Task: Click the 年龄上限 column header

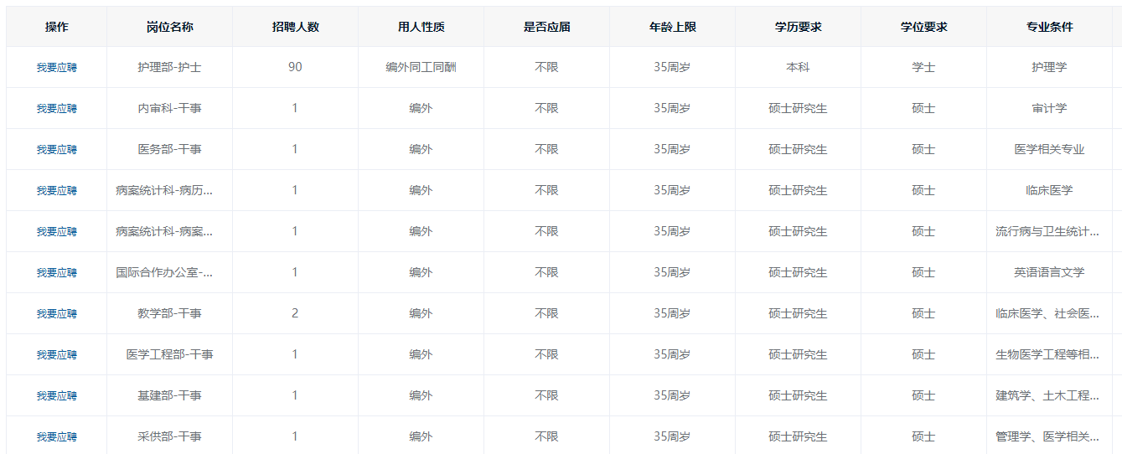Action: pyautogui.click(x=672, y=27)
